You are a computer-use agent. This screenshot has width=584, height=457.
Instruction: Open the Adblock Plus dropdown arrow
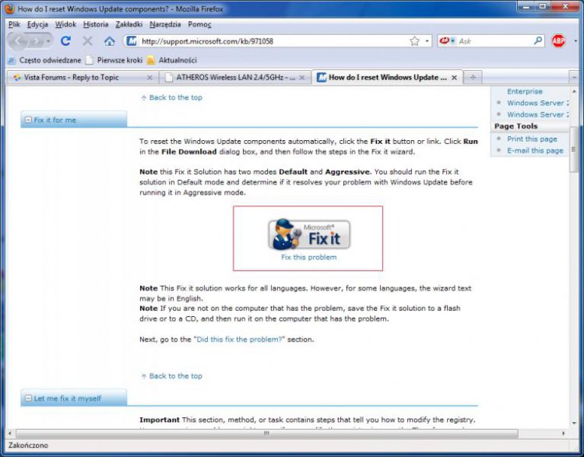[575, 41]
